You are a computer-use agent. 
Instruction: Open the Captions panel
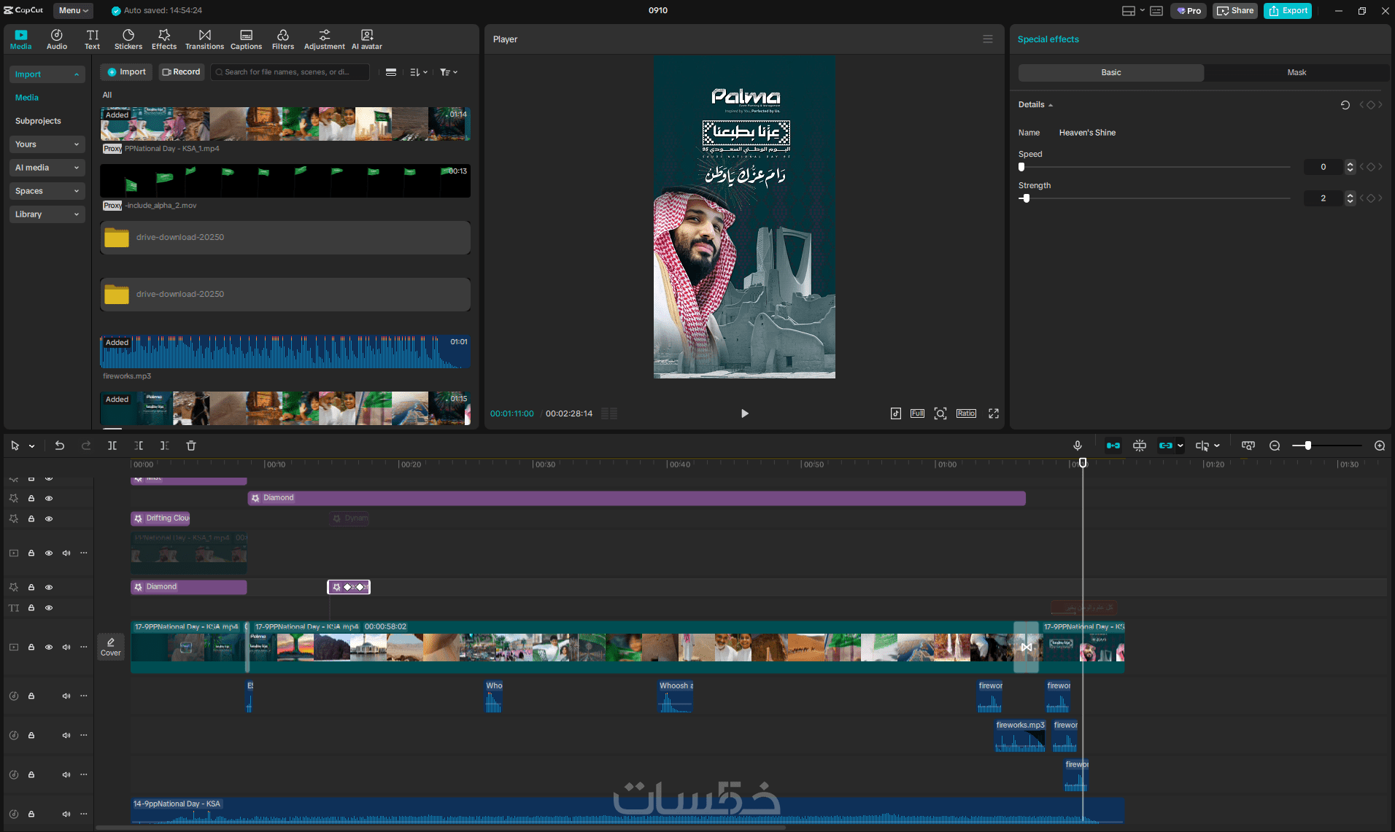[x=247, y=39]
